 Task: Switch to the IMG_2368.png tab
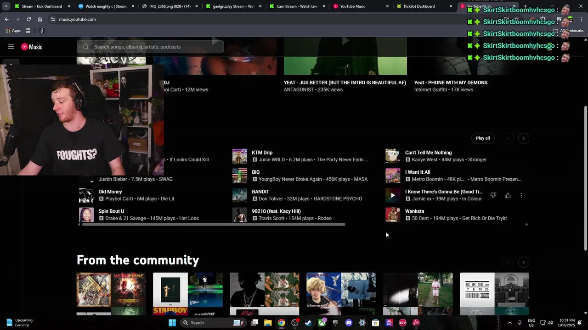click(169, 6)
